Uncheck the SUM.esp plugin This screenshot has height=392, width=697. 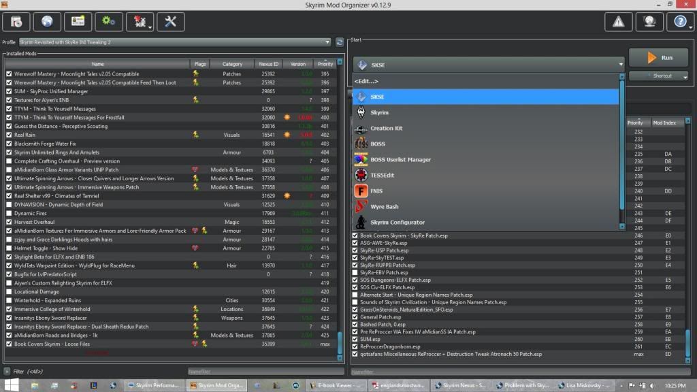(x=355, y=339)
